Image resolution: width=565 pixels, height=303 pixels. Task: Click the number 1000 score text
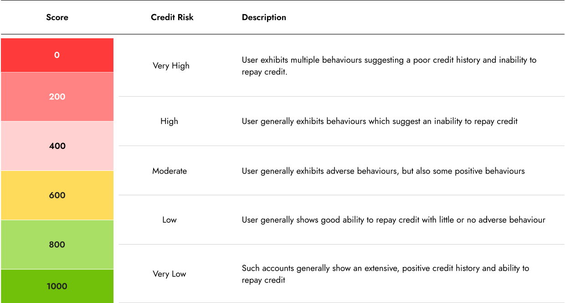coord(57,286)
